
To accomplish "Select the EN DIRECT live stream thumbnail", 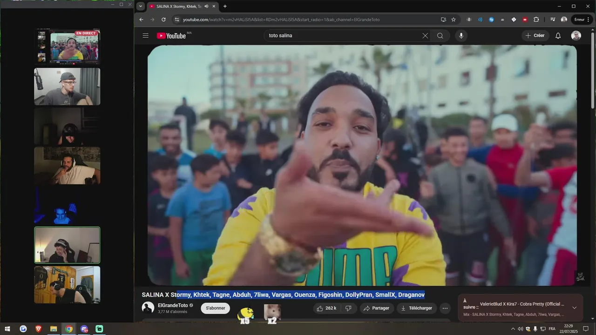I will 68,47.
